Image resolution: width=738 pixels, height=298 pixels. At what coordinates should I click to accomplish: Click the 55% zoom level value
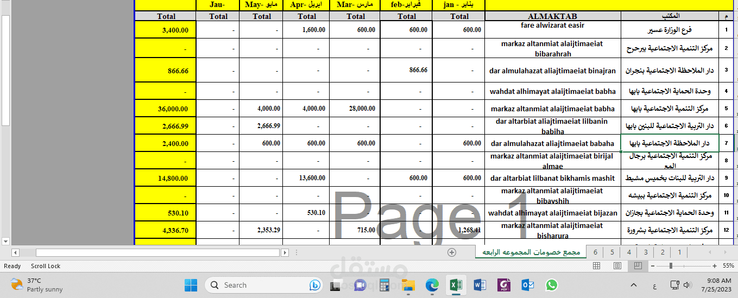point(728,266)
